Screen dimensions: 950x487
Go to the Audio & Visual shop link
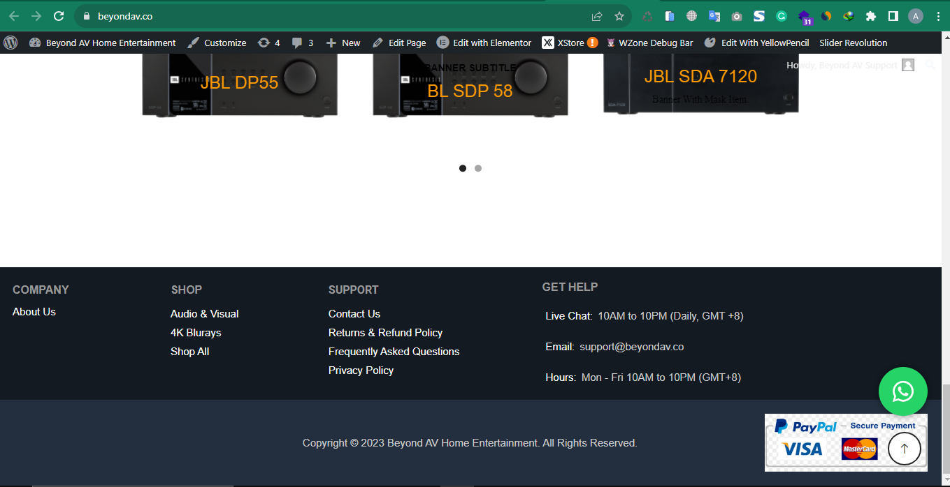205,314
